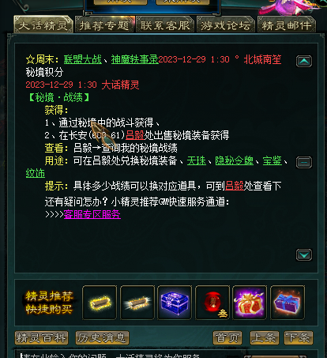Collapse text with the minus button
327x358 pixels.
[x=304, y=162]
